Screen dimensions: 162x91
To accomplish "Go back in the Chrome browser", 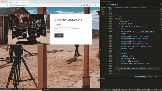I will (x=2, y=5).
